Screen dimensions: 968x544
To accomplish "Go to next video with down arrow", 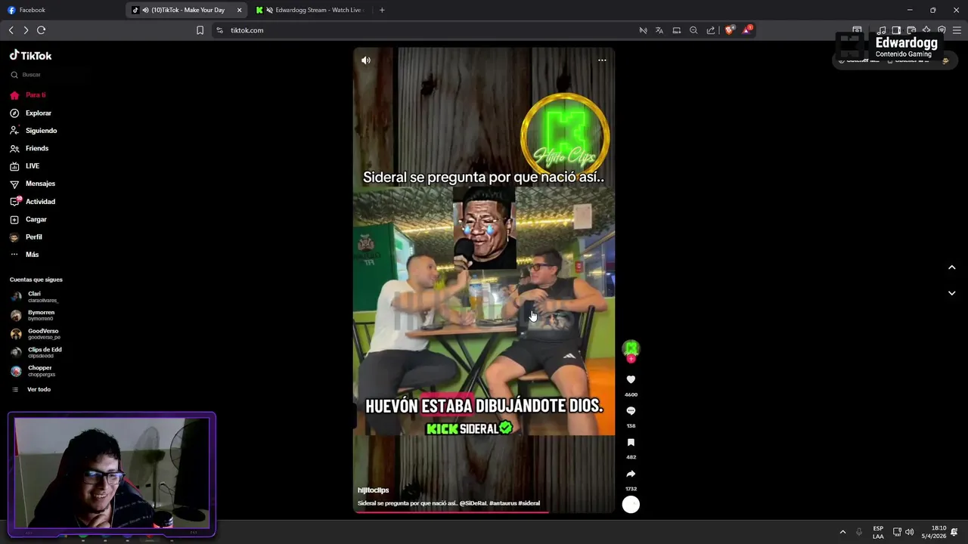I will [952, 293].
